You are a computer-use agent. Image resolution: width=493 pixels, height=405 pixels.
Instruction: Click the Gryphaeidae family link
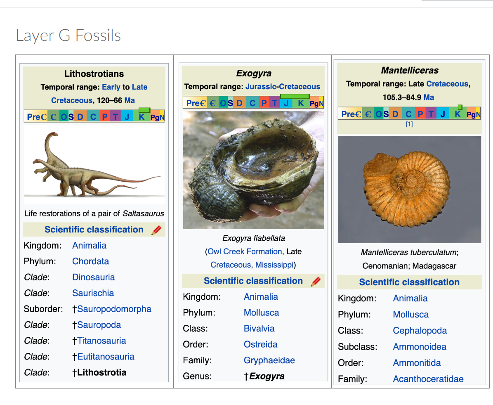[x=269, y=360]
